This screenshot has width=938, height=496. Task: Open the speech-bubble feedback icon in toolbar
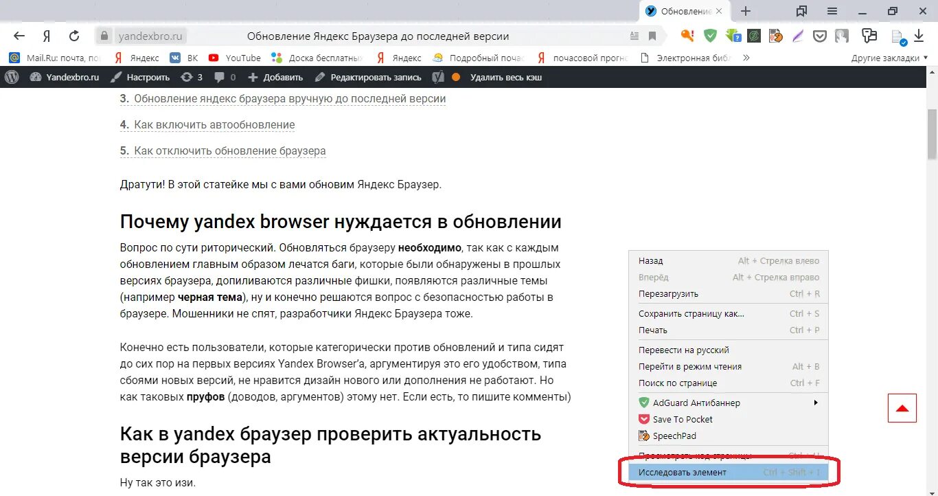pos(869,36)
